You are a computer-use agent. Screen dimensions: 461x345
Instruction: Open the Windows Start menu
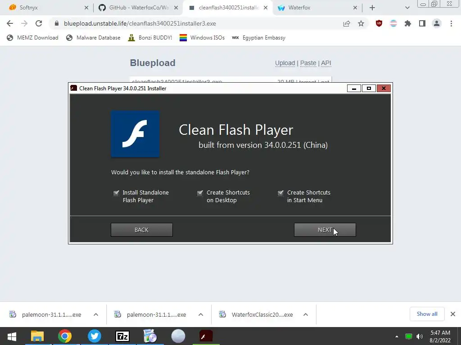(12, 336)
